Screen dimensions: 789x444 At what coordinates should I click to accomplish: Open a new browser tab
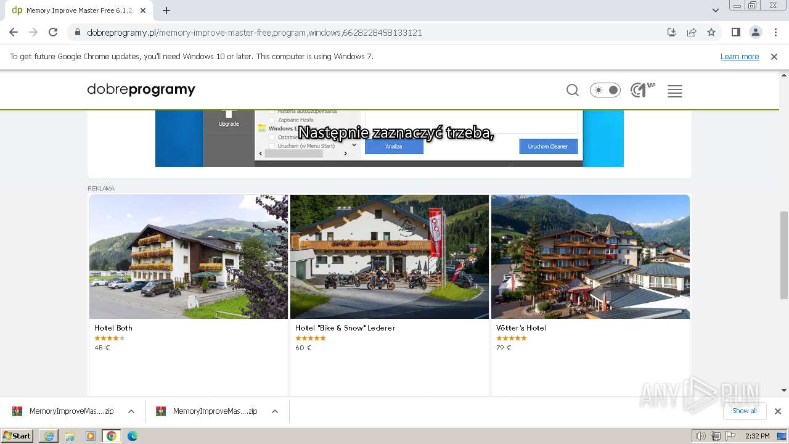tap(166, 10)
